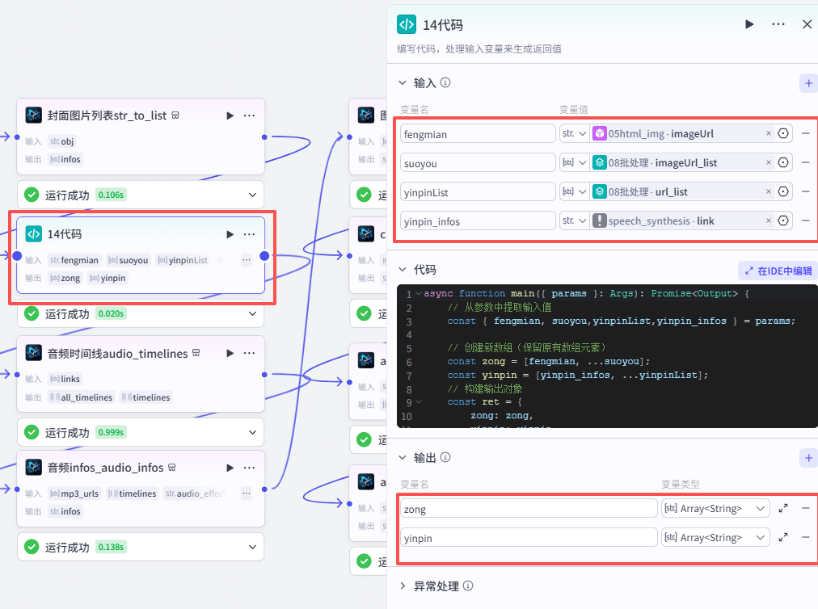The image size is (818, 609).
Task: Edit the fengmian variable name field
Action: pyautogui.click(x=478, y=134)
